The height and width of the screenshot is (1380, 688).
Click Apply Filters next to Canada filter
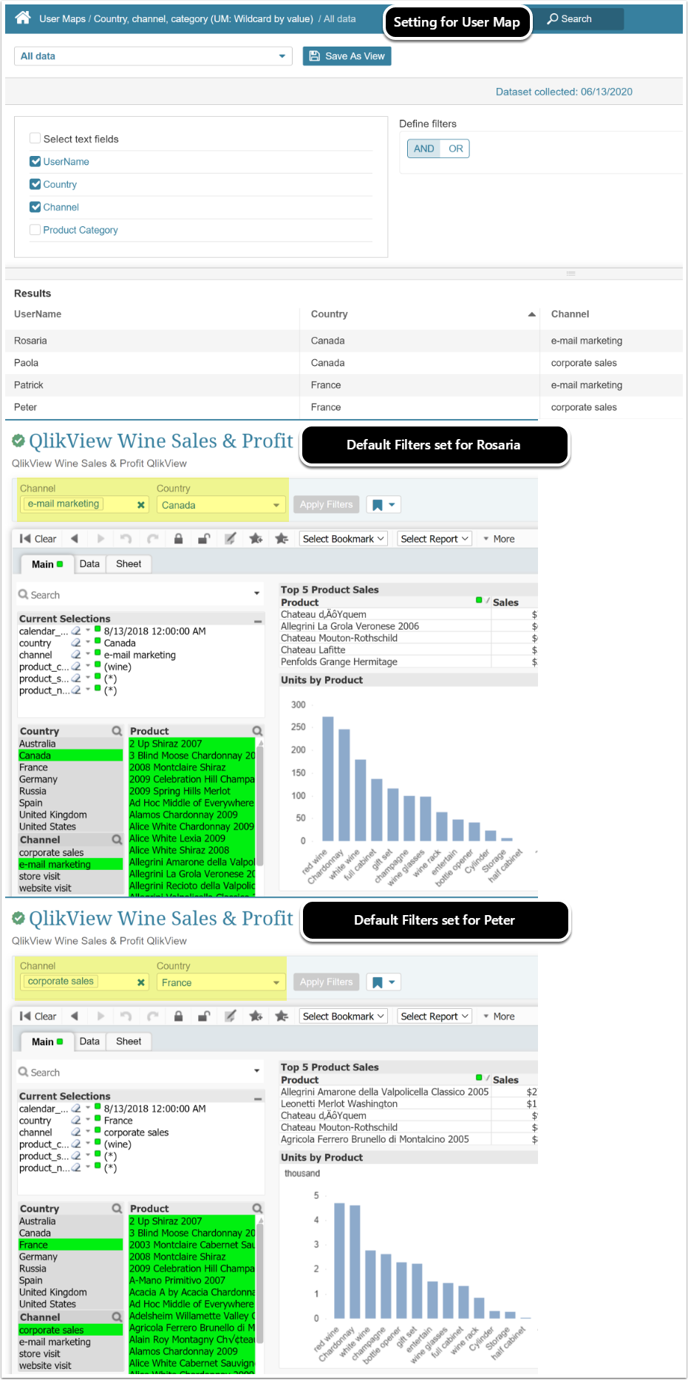pos(326,505)
